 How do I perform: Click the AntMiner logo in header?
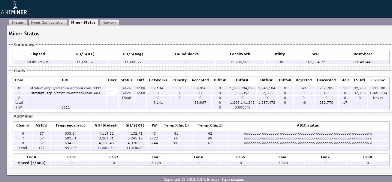coord(14,9)
